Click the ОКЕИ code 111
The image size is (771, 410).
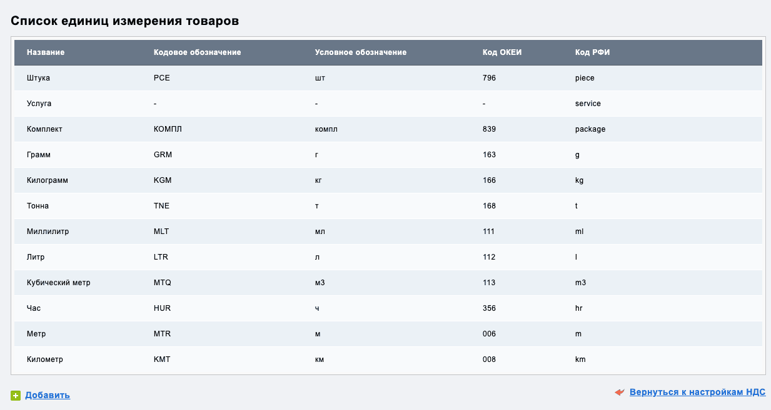coord(489,232)
